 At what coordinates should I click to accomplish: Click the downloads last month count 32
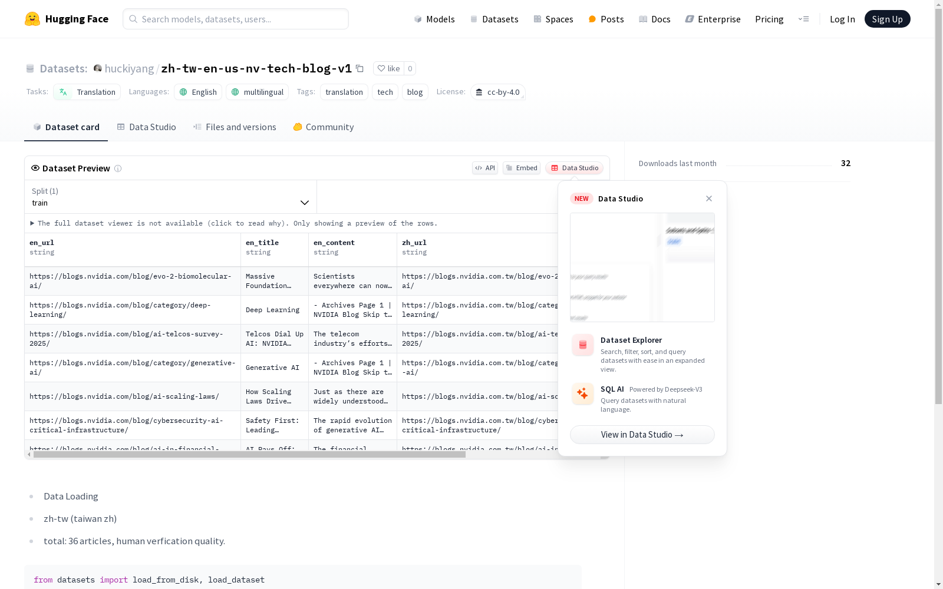coord(846,163)
